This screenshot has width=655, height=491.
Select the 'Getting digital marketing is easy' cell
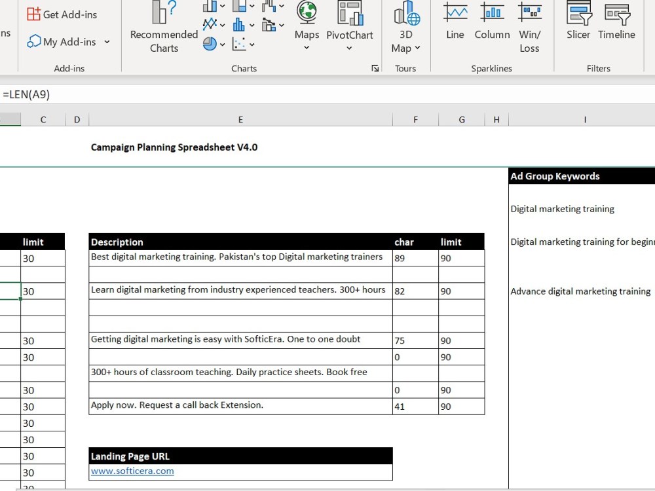240,340
